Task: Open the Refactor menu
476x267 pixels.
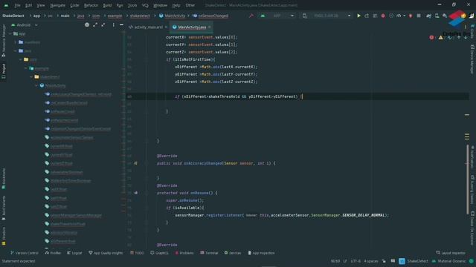Action: (91, 5)
